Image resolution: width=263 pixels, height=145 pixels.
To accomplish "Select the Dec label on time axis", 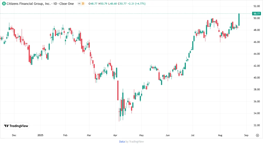I will [x=14, y=135].
